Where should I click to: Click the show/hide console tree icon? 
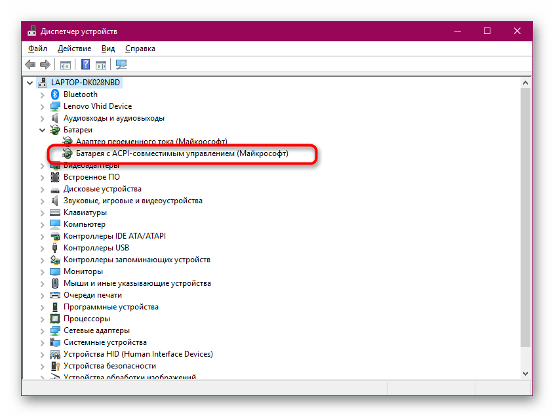click(x=65, y=65)
